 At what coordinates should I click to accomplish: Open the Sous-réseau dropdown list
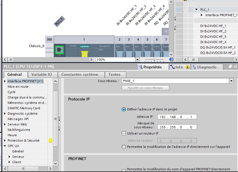coord(231,81)
